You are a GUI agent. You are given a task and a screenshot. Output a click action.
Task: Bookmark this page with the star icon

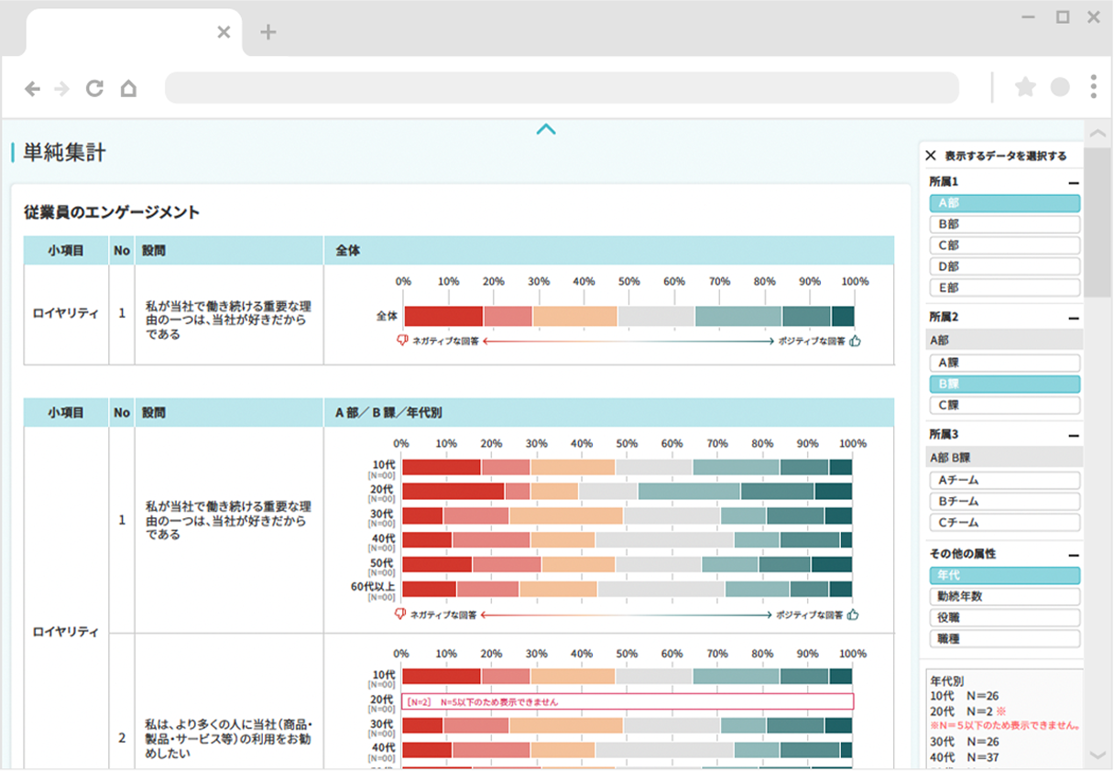1025,87
